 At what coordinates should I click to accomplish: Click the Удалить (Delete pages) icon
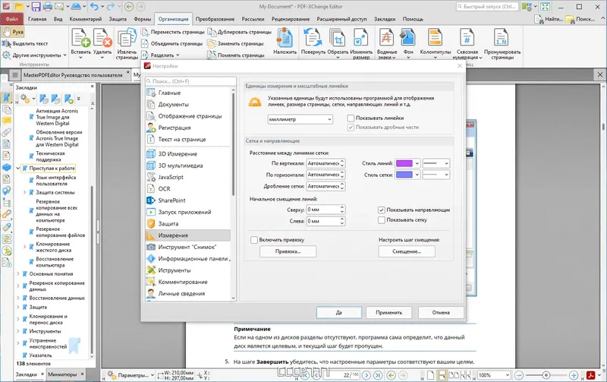coord(102,39)
